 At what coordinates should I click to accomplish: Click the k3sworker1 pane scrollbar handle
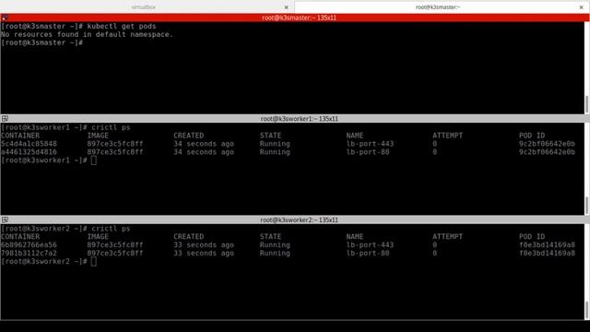tap(586, 206)
